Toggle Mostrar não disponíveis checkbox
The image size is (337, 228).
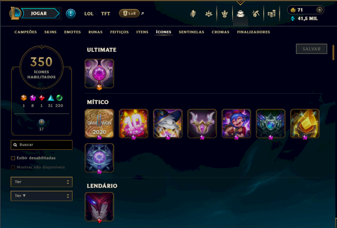[x=13, y=167]
